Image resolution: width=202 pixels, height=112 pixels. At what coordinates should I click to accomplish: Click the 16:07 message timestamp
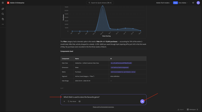(62, 88)
